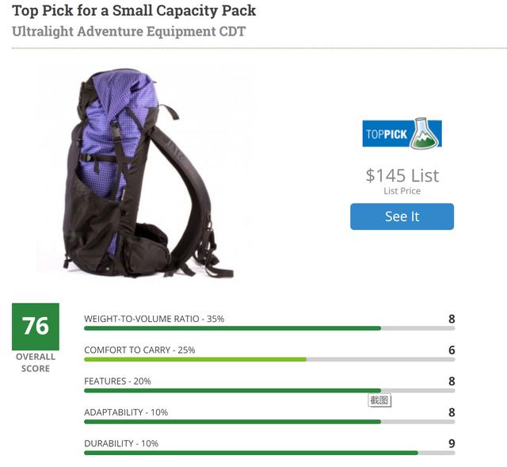Click the Features rating bar
The height and width of the screenshot is (467, 507).
pos(269,390)
